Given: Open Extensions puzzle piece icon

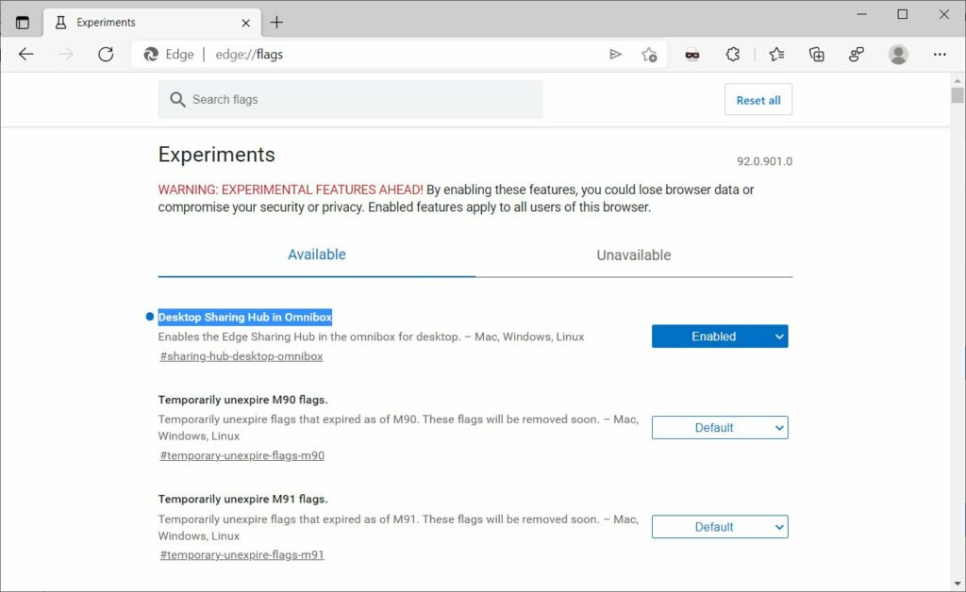Looking at the screenshot, I should click(732, 54).
